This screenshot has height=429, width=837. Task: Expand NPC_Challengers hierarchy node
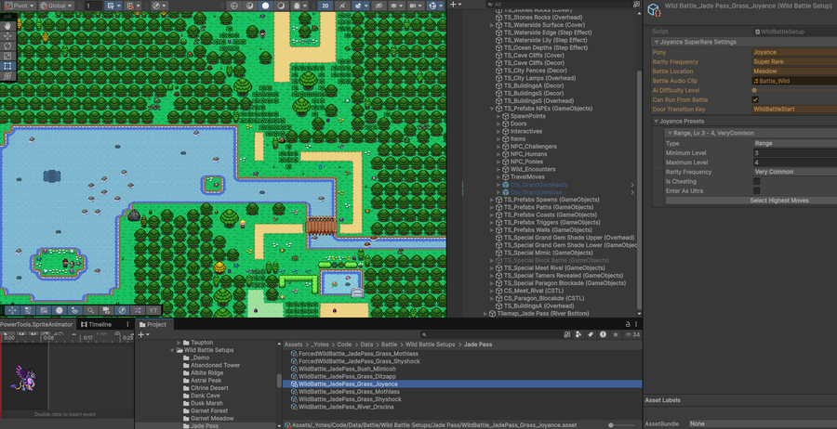coord(498,147)
